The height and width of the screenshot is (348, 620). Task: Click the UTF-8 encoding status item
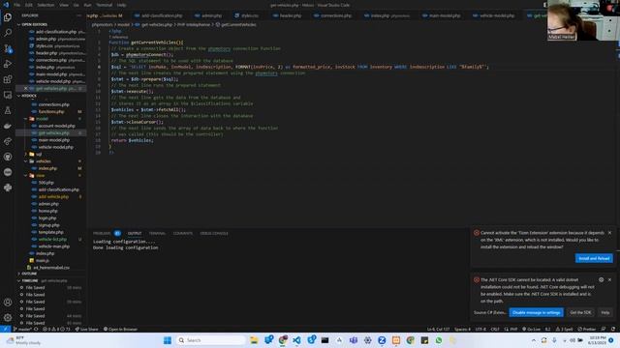point(480,329)
